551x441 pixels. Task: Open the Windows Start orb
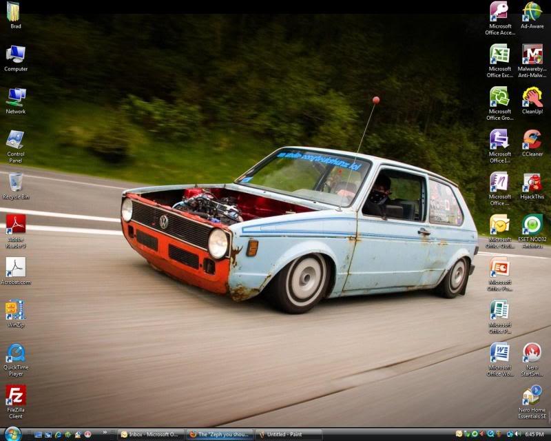pos(13,433)
